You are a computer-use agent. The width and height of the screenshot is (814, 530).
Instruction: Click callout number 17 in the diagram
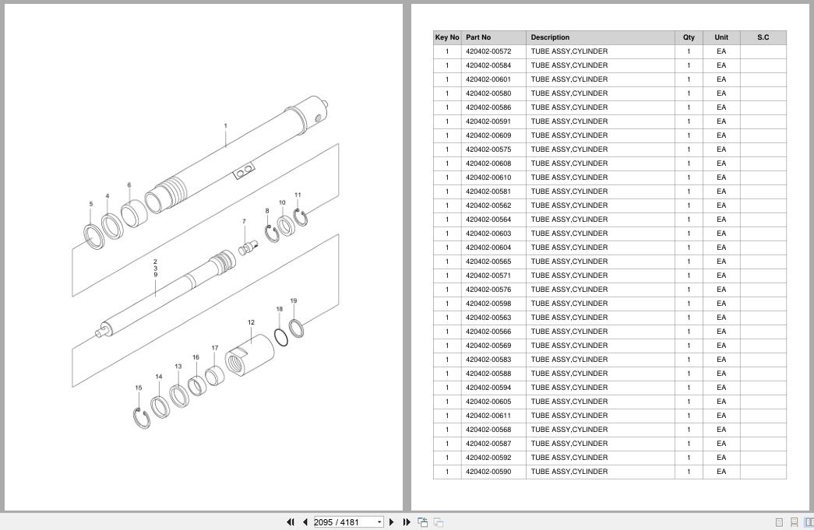(215, 347)
